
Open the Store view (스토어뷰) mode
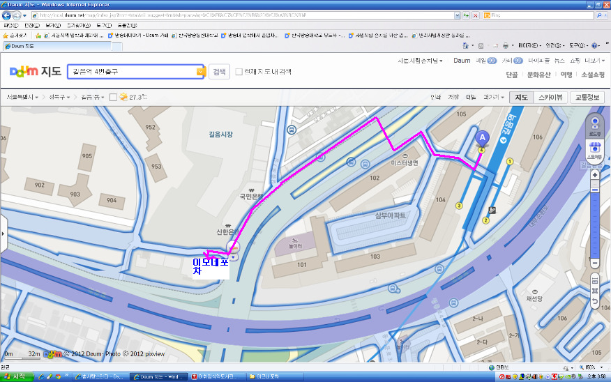coord(595,151)
